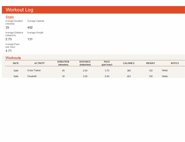
Task: Select the CALORIES column header
Action: pos(129,63)
